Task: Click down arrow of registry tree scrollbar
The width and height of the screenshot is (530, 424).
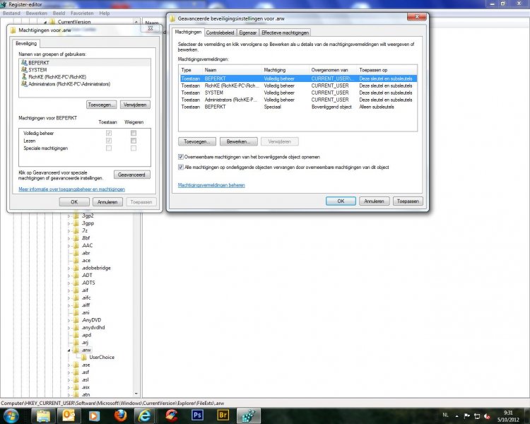Action: 138,394
